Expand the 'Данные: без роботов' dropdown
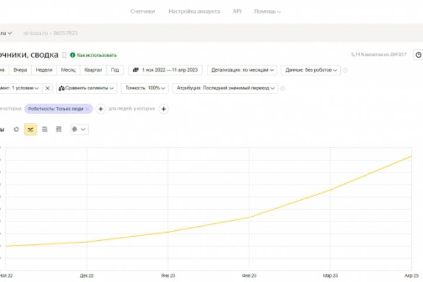This screenshot has height=282, width=423. pyautogui.click(x=311, y=70)
